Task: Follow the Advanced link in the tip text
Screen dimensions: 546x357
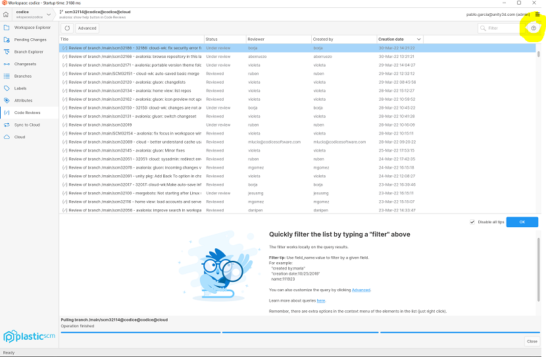Action: [x=360, y=290]
